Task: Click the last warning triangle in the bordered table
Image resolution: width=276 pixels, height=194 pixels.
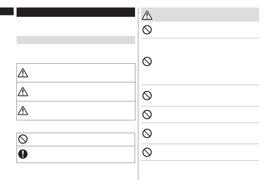Action: point(23,111)
